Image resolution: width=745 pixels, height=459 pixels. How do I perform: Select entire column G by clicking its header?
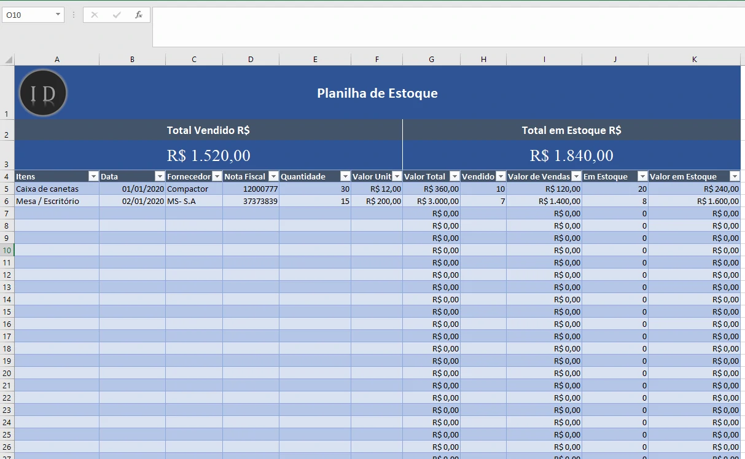coord(431,59)
